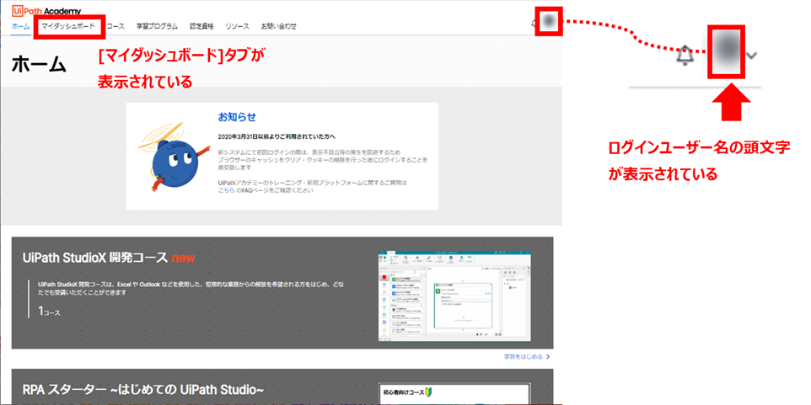Click the StudioX course description paragraph
The width and height of the screenshot is (811, 405).
(x=191, y=288)
